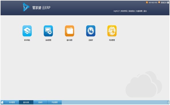Click the online customer service icon
Image resolution: width=170 pixels, height=105 pixels.
coord(159,2)
